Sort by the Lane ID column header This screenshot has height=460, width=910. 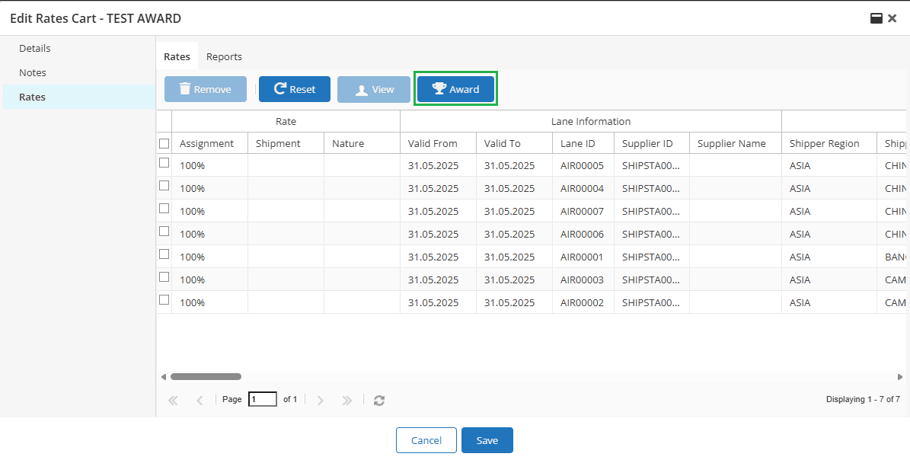(x=583, y=143)
